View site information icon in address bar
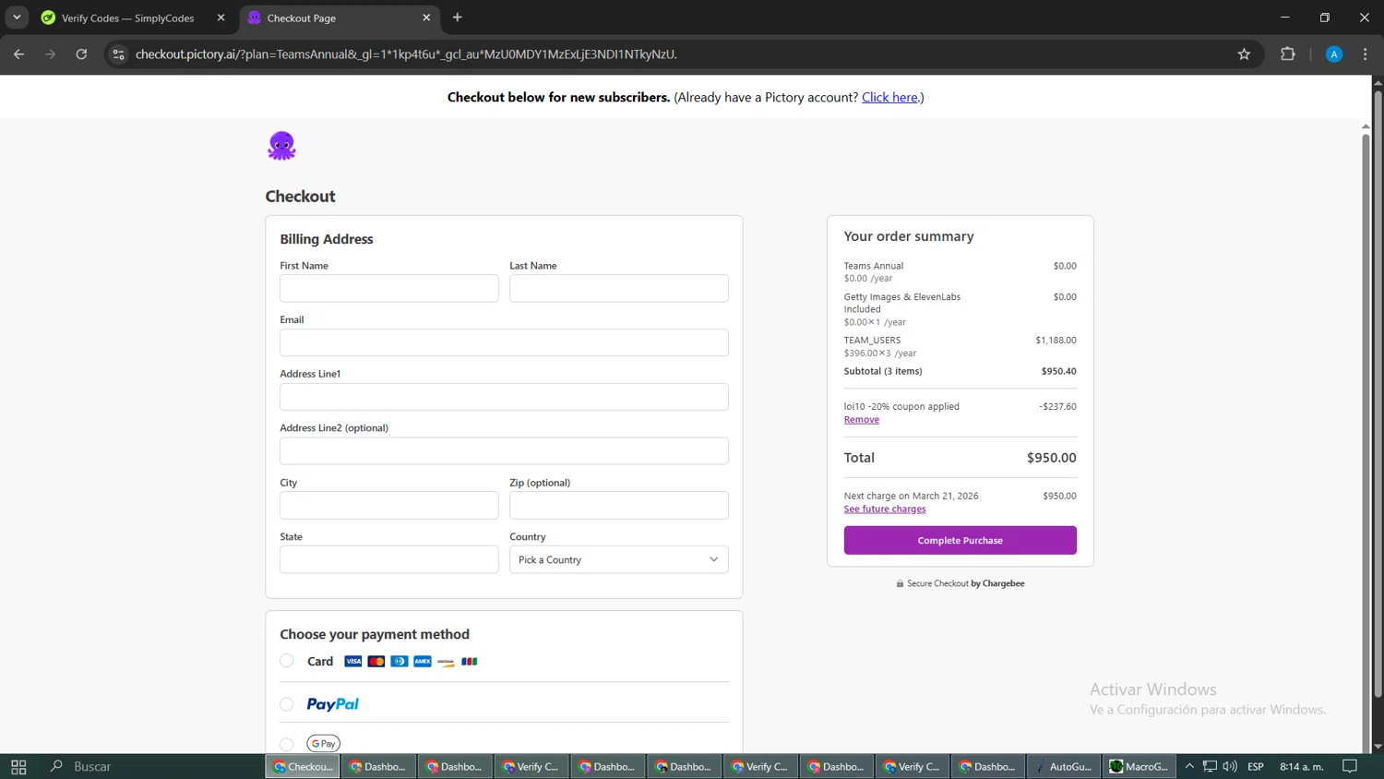The height and width of the screenshot is (779, 1384). [x=118, y=54]
